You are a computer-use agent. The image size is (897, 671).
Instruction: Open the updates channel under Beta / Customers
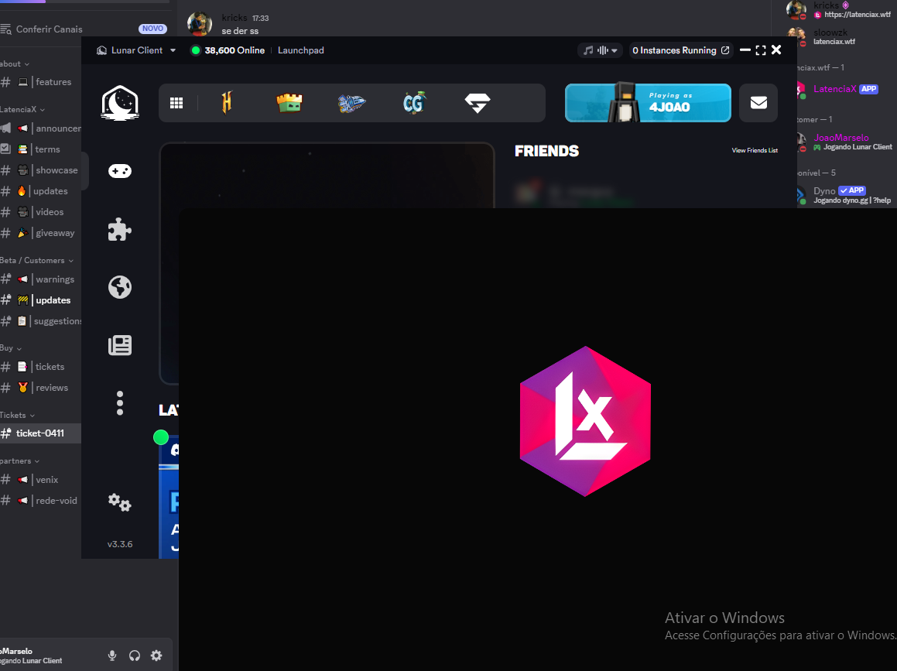[40, 300]
